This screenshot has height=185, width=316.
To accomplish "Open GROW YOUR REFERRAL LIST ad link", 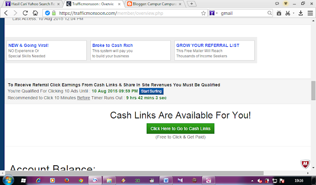I will click(x=208, y=45).
